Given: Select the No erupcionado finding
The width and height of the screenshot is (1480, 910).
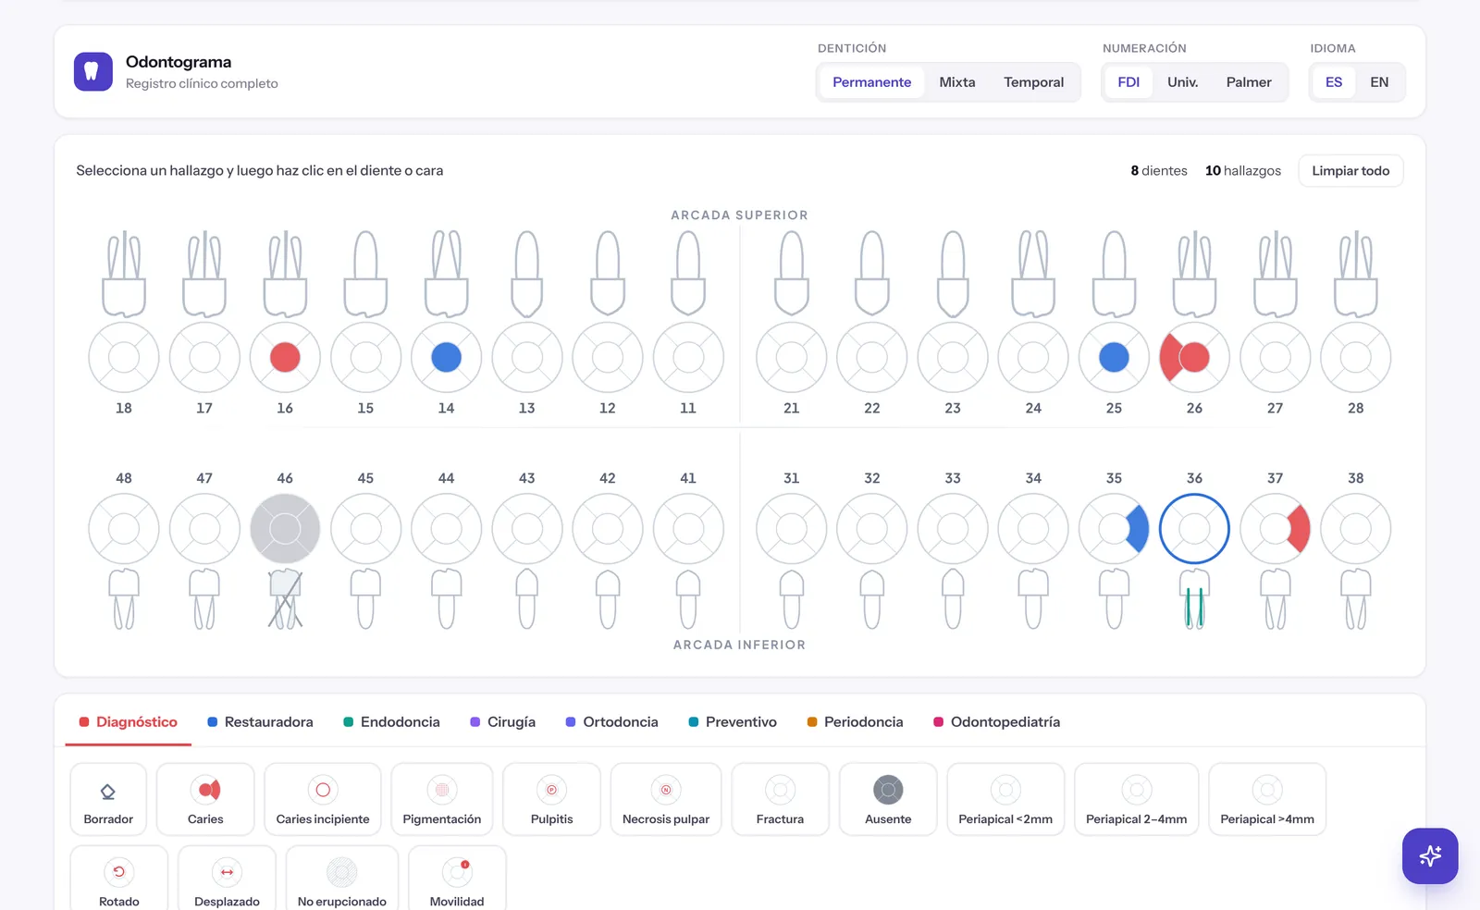Looking at the screenshot, I should [342, 879].
